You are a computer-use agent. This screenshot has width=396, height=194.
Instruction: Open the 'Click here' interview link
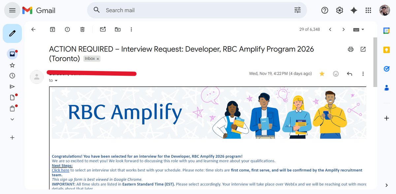60,170
